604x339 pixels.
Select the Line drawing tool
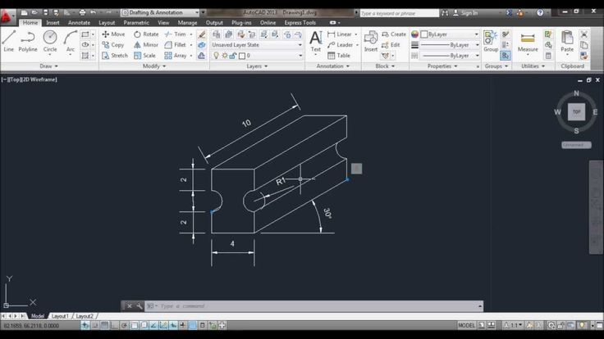8,42
